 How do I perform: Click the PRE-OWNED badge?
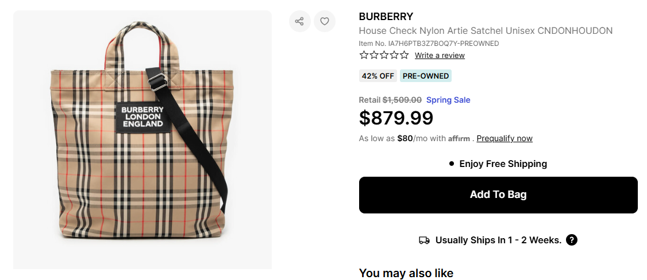(425, 76)
